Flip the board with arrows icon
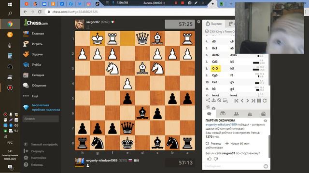Screen dimensions: 309x173 tap(208, 107)
